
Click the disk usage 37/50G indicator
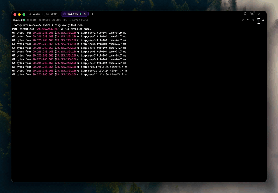(60, 20)
